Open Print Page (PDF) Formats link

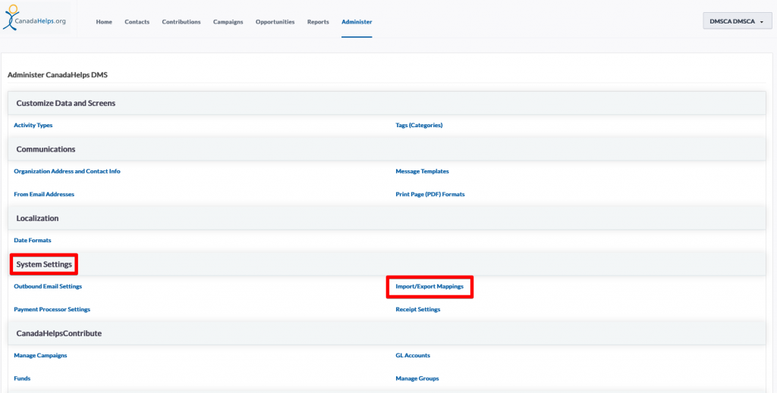430,195
